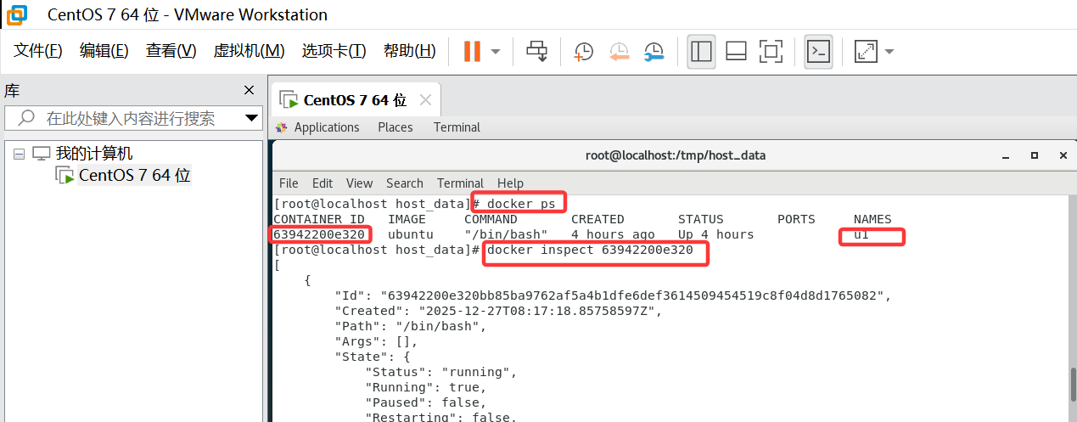Minimize the terminal window

tap(1007, 156)
